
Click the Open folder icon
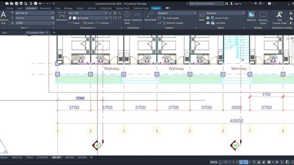click(x=11, y=4)
